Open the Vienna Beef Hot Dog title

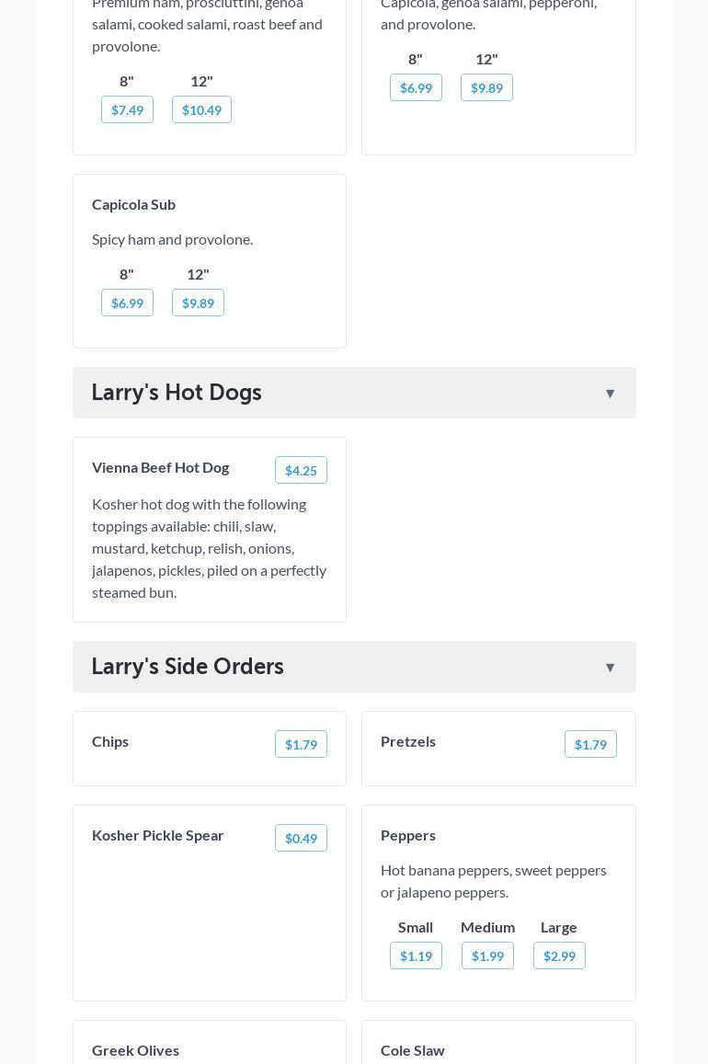160,467
